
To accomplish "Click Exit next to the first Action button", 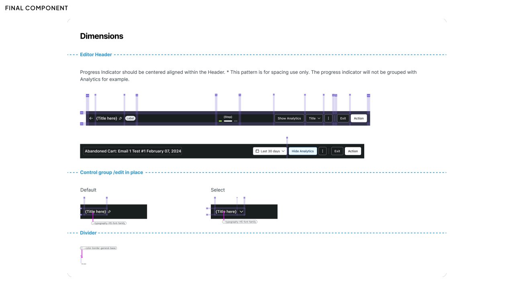I will [343, 118].
